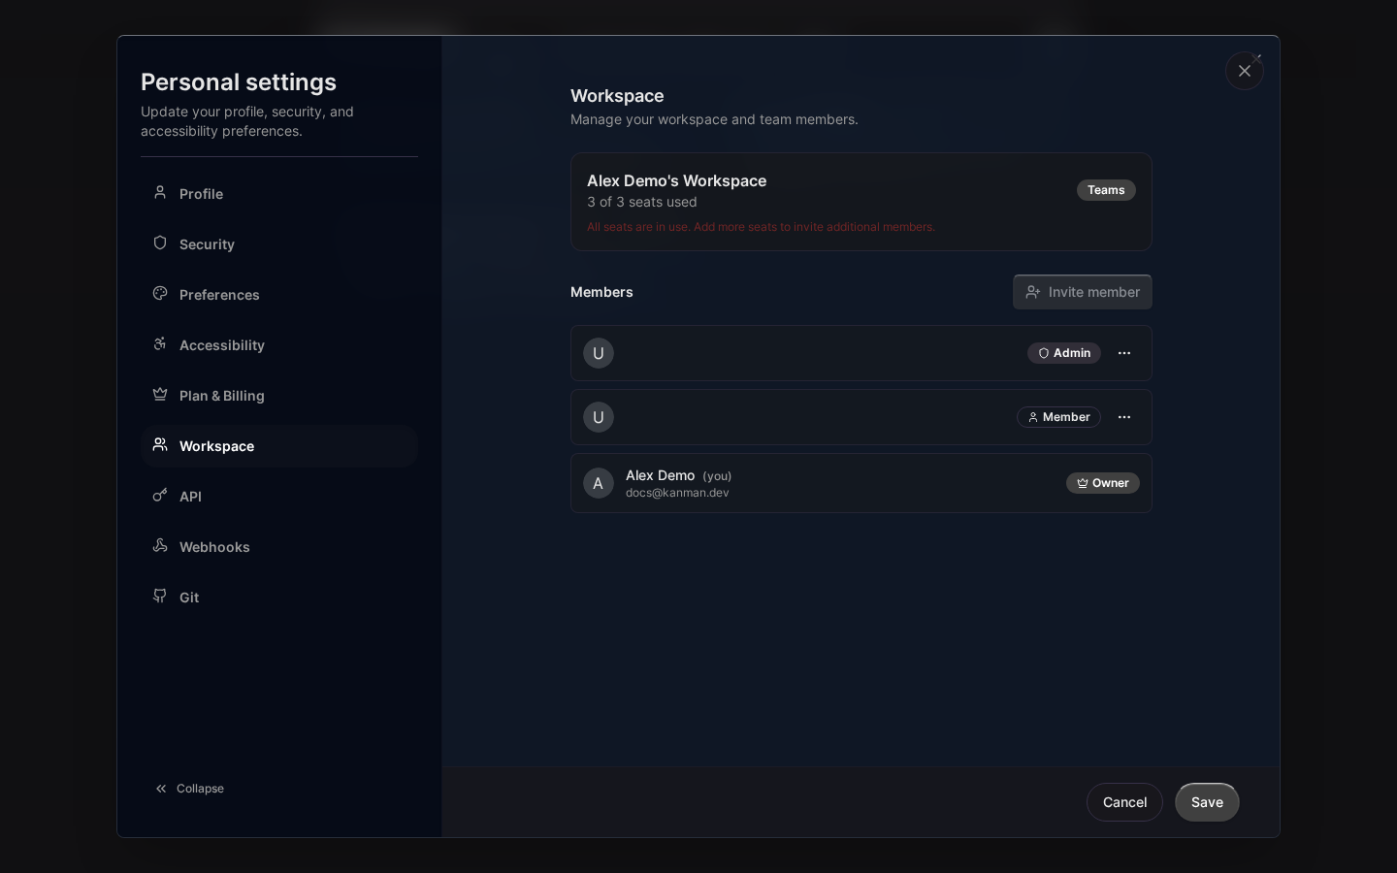The height and width of the screenshot is (873, 1397).
Task: Click the Git icon in sidebar
Action: 160,596
